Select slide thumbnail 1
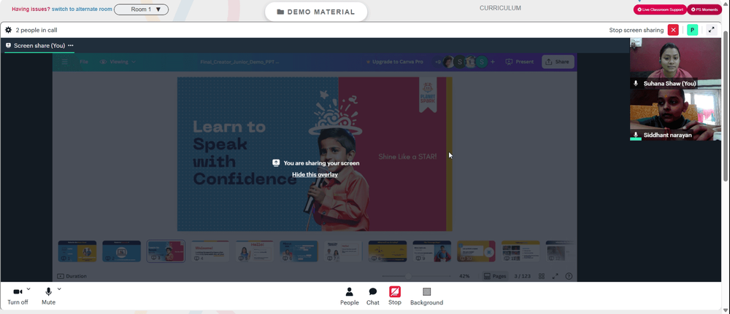 77,251
